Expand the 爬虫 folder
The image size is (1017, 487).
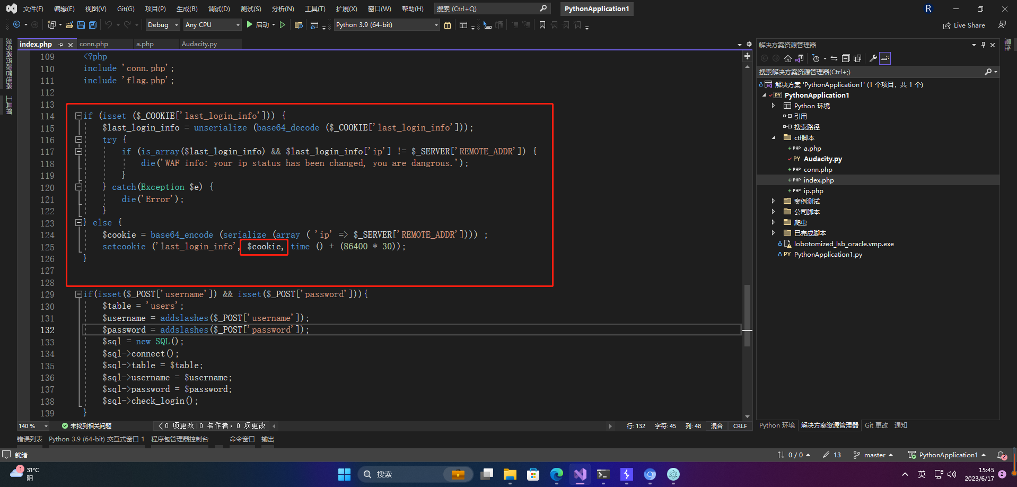(x=773, y=223)
